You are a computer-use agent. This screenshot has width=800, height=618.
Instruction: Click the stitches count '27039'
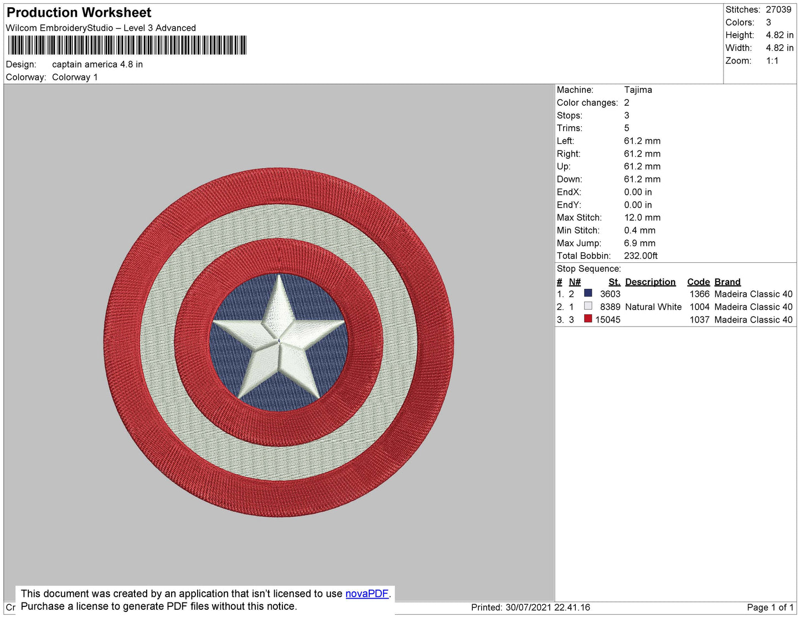pyautogui.click(x=778, y=10)
